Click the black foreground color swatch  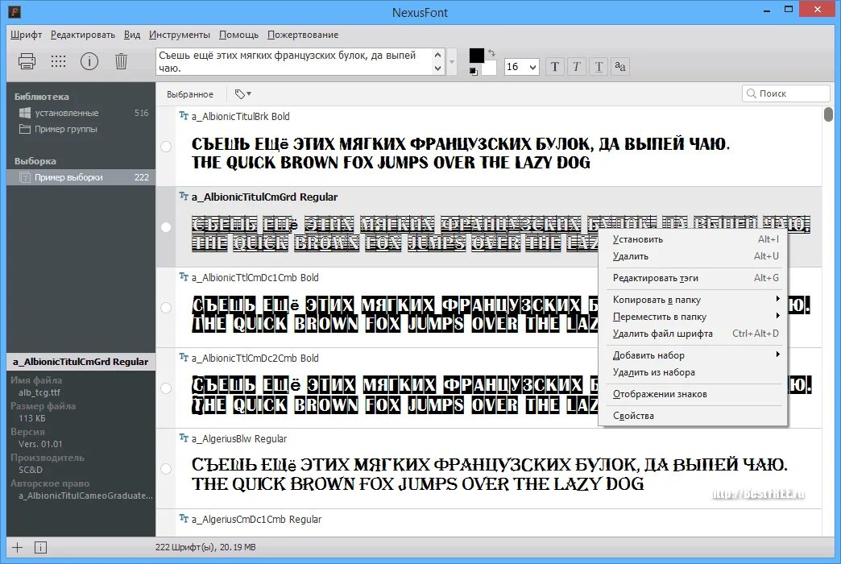(476, 56)
